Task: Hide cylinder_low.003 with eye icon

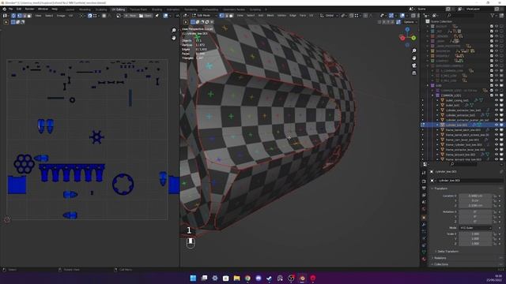Action: coord(497,125)
